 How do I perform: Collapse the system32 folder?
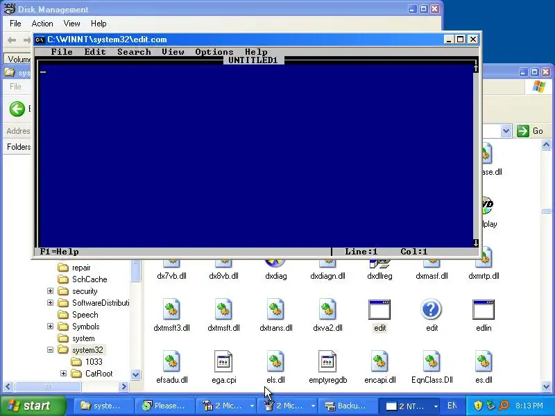point(50,350)
